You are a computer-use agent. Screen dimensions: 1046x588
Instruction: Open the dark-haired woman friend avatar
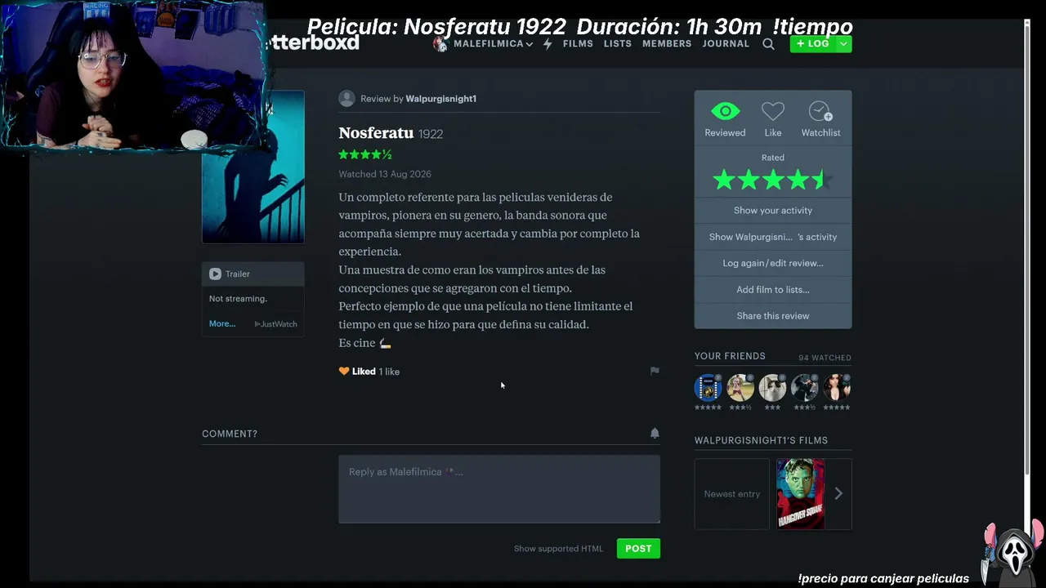838,387
